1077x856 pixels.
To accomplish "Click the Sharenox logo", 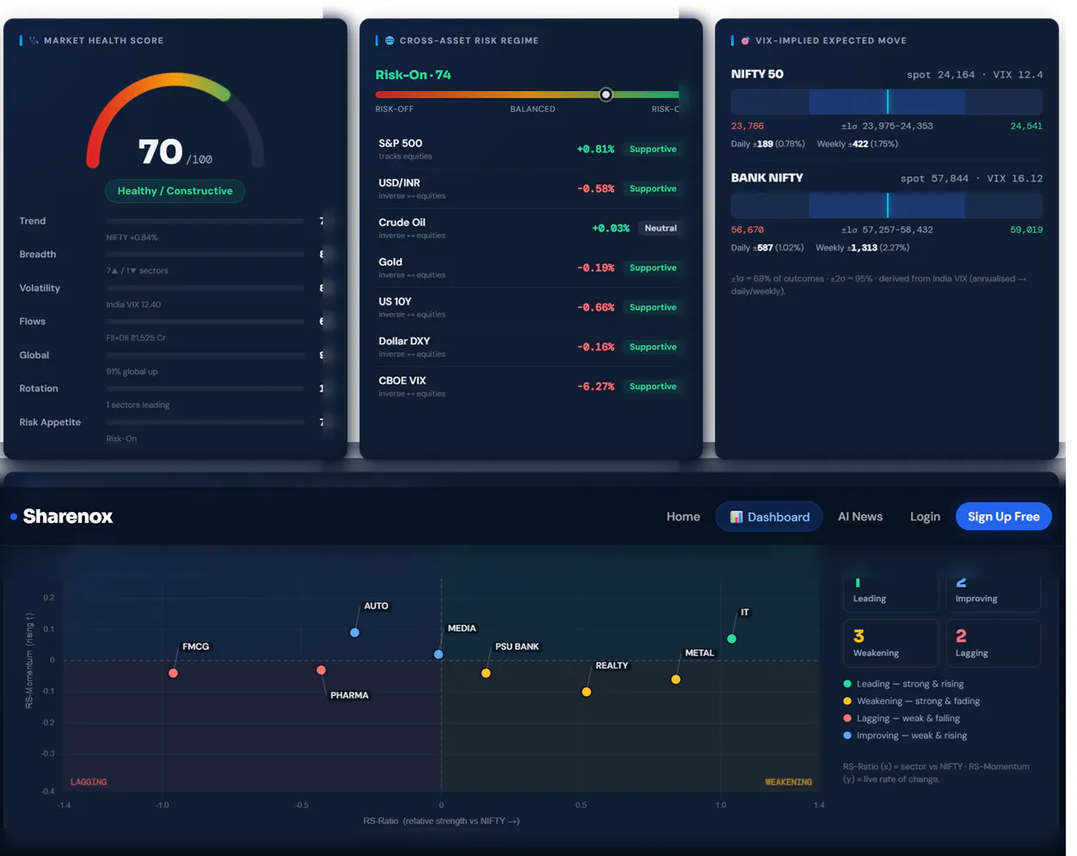I will click(61, 516).
